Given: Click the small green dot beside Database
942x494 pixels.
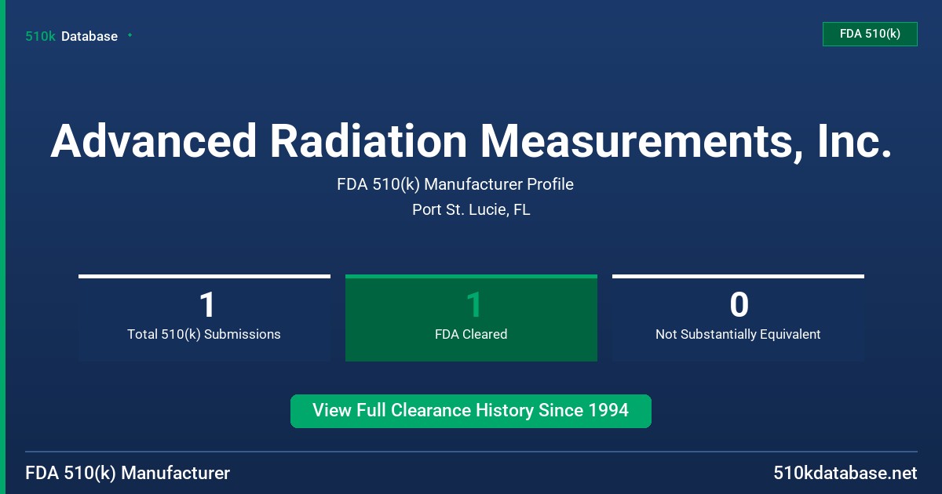Looking at the screenshot, I should (x=130, y=35).
